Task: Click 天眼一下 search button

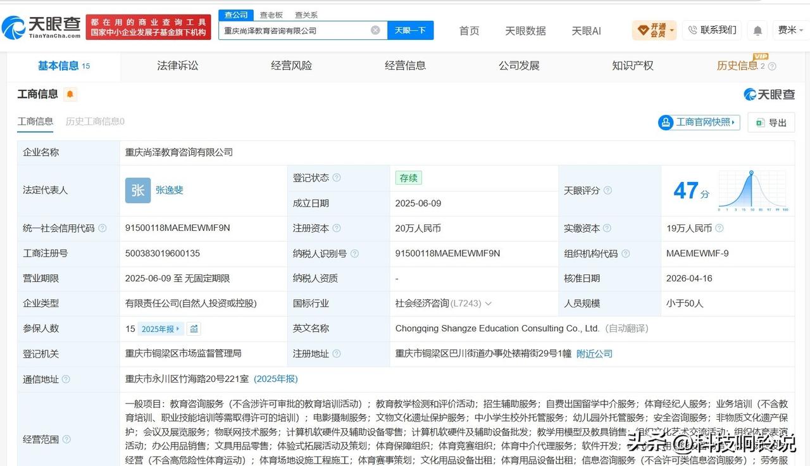Action: pyautogui.click(x=410, y=30)
